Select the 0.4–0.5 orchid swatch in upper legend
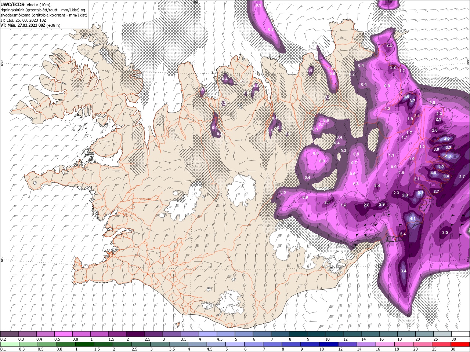Screen dimensions: 470x352 (x=45, y=334)
